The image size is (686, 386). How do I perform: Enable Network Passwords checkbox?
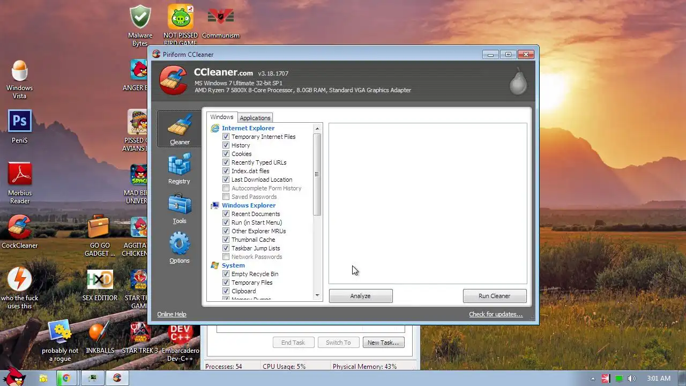click(x=226, y=257)
